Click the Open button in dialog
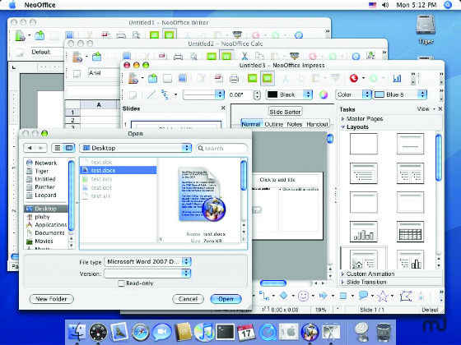This screenshot has width=461, height=345. (226, 299)
